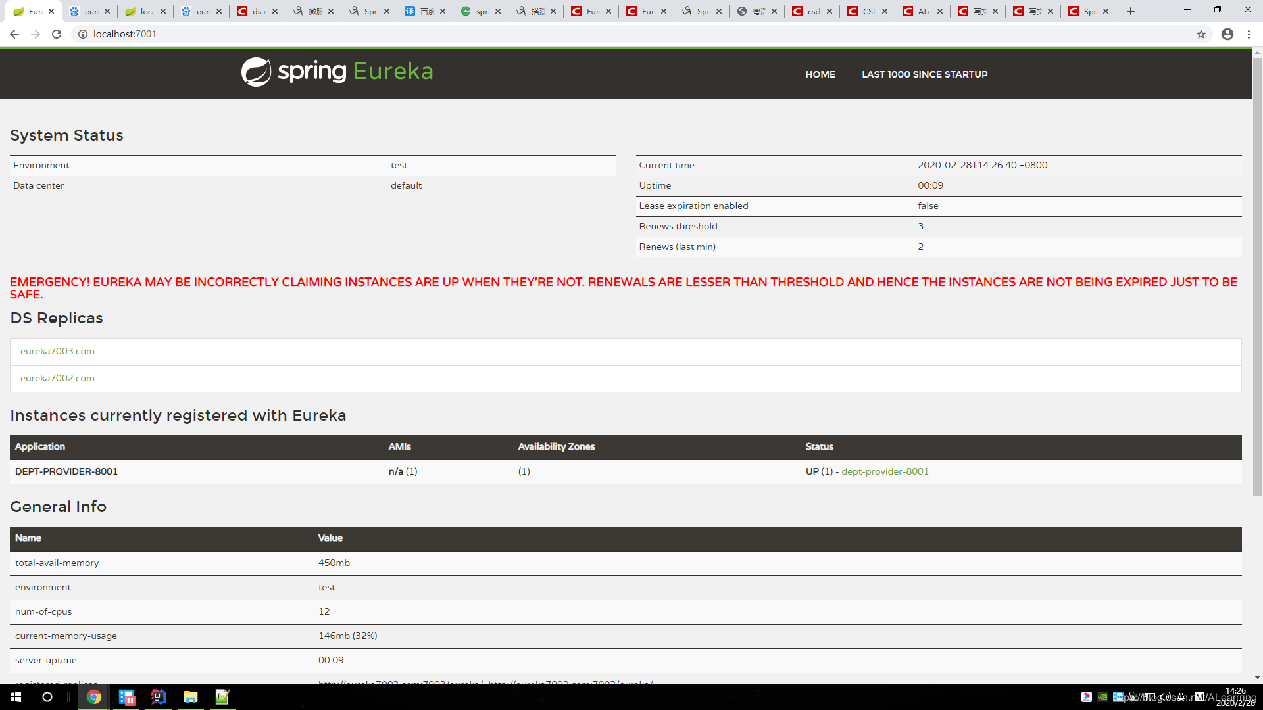Close the 'ds r' tab

275,11
